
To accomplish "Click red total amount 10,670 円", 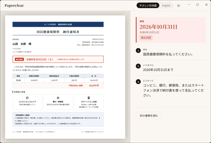I will tap(94, 85).
